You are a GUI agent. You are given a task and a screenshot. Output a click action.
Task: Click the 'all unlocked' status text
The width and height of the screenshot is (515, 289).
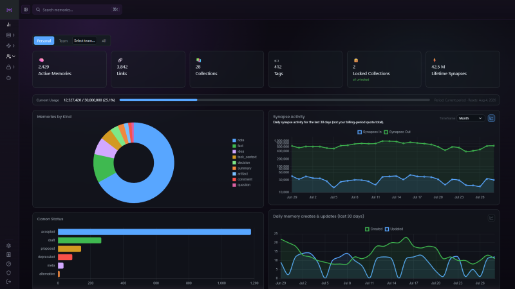[x=360, y=80]
